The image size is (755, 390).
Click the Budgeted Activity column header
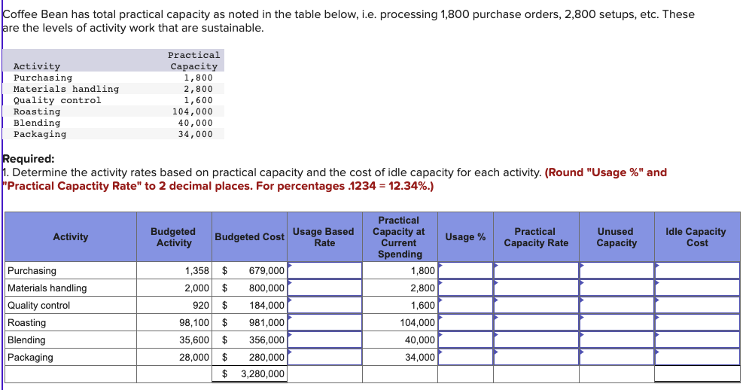[x=173, y=237]
